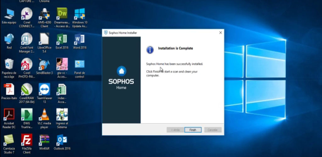The image size is (322, 157).
Task: Close the Sophos Home Installer window
Action: pos(220,33)
